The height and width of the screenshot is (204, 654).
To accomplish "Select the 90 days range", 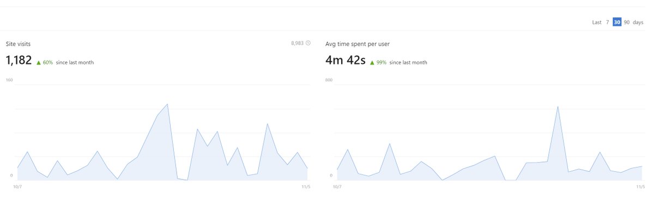I will [627, 22].
